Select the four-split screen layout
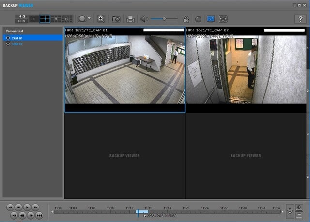310x222 pixels. click(x=45, y=19)
